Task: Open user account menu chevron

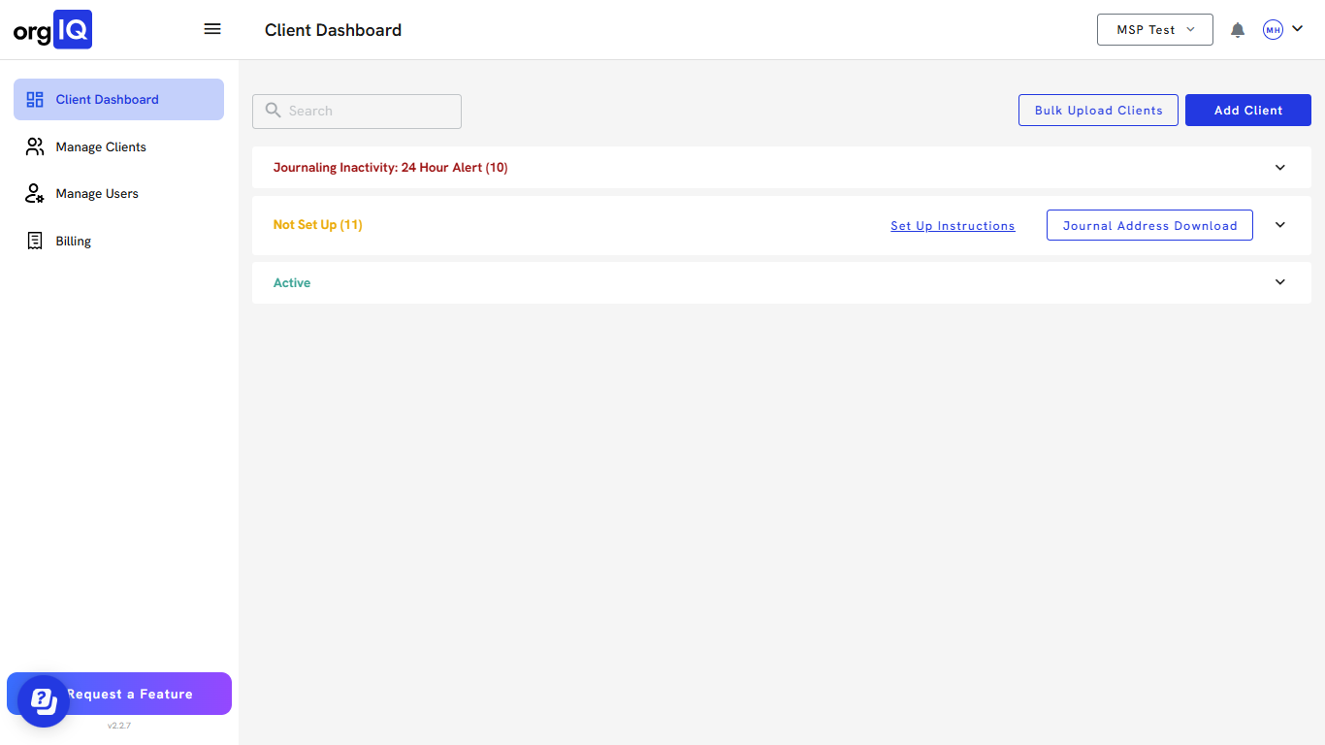Action: [1298, 29]
